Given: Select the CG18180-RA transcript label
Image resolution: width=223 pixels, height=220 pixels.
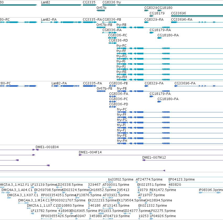Looking at the screenshot, I should coord(168,35).
